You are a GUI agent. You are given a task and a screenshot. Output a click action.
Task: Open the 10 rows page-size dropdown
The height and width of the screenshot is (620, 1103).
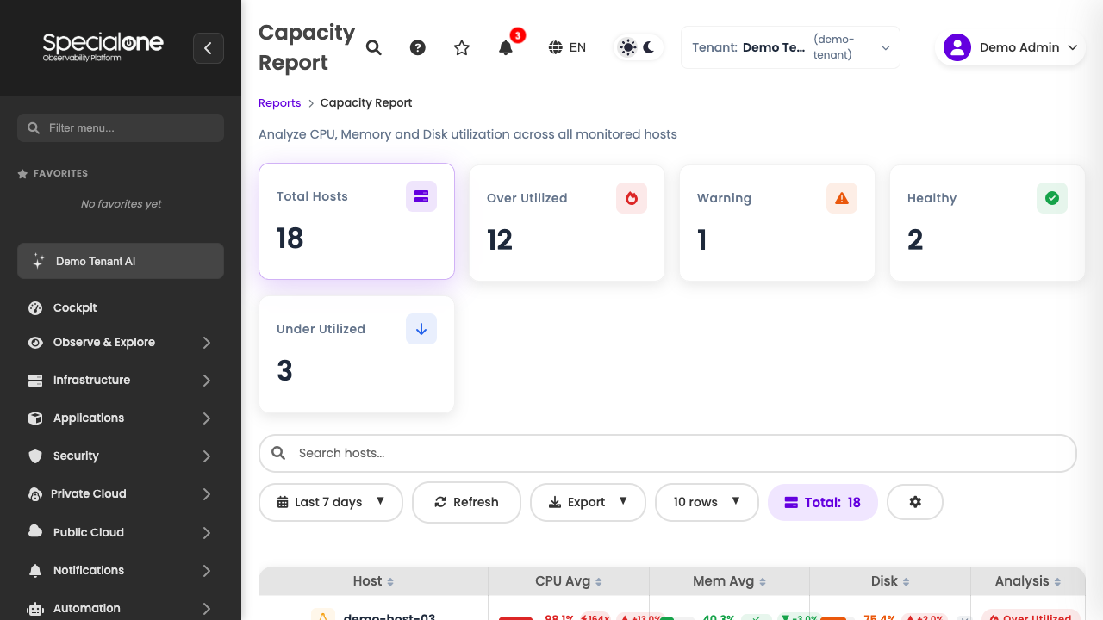[x=707, y=502]
